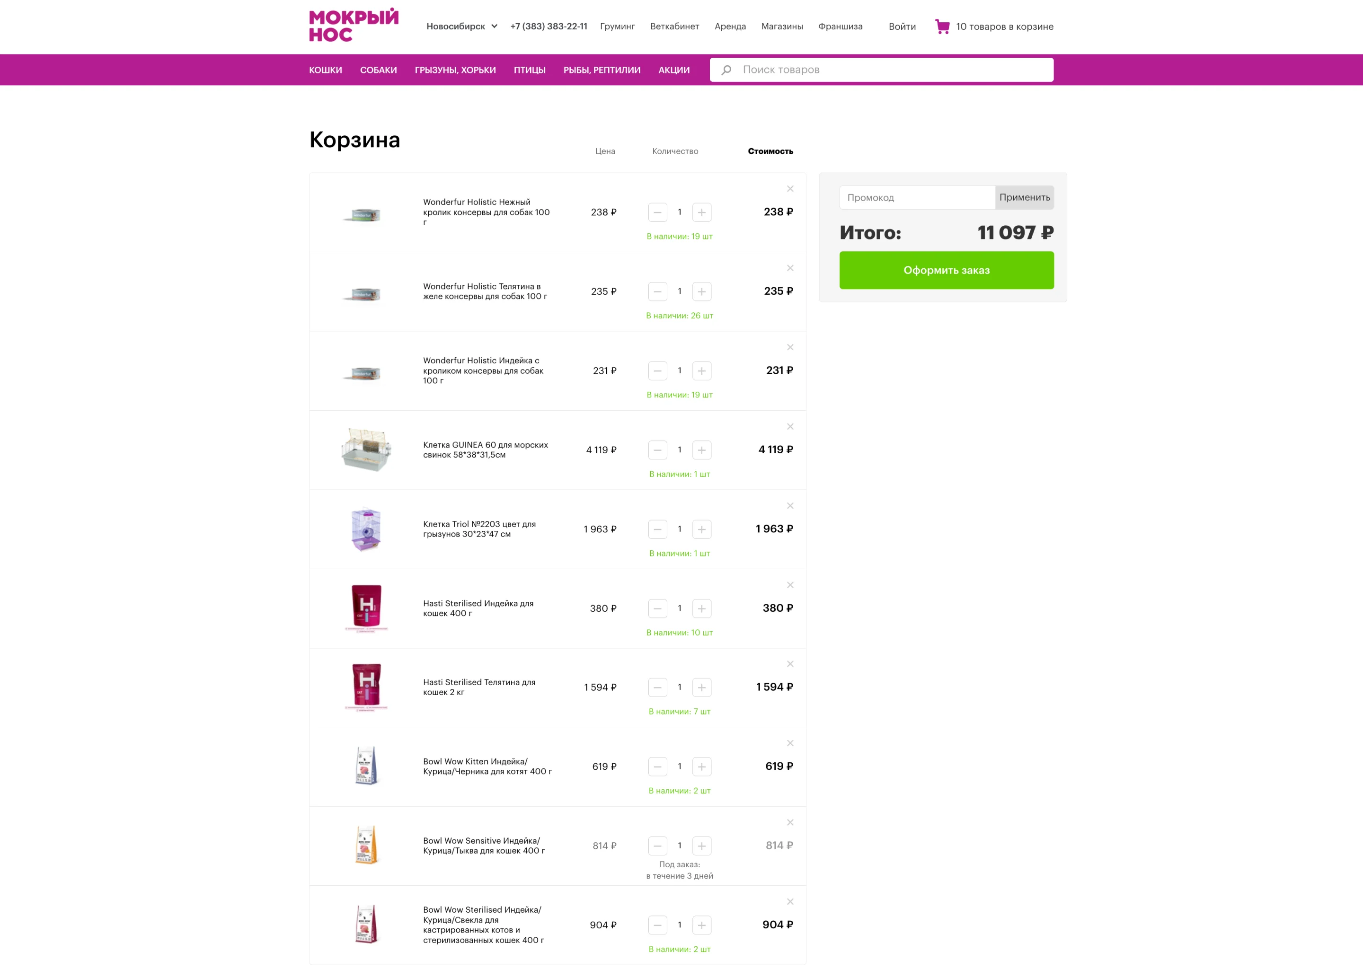The width and height of the screenshot is (1363, 969).
Task: Decrease quantity of Wonderfur Телятина в желе
Action: [658, 292]
